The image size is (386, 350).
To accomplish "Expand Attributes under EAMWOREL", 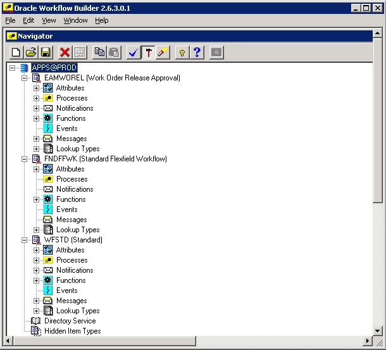I will 36,88.
